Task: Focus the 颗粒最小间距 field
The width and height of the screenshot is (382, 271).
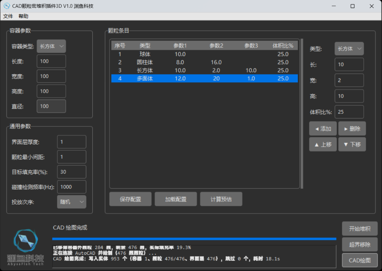Action: [72, 157]
